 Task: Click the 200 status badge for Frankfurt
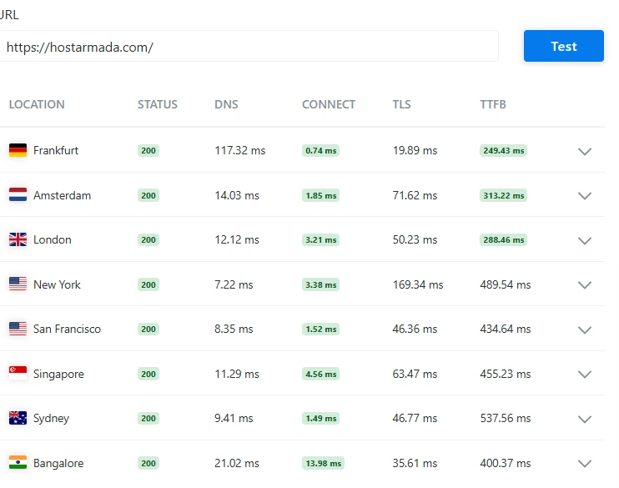pyautogui.click(x=148, y=150)
